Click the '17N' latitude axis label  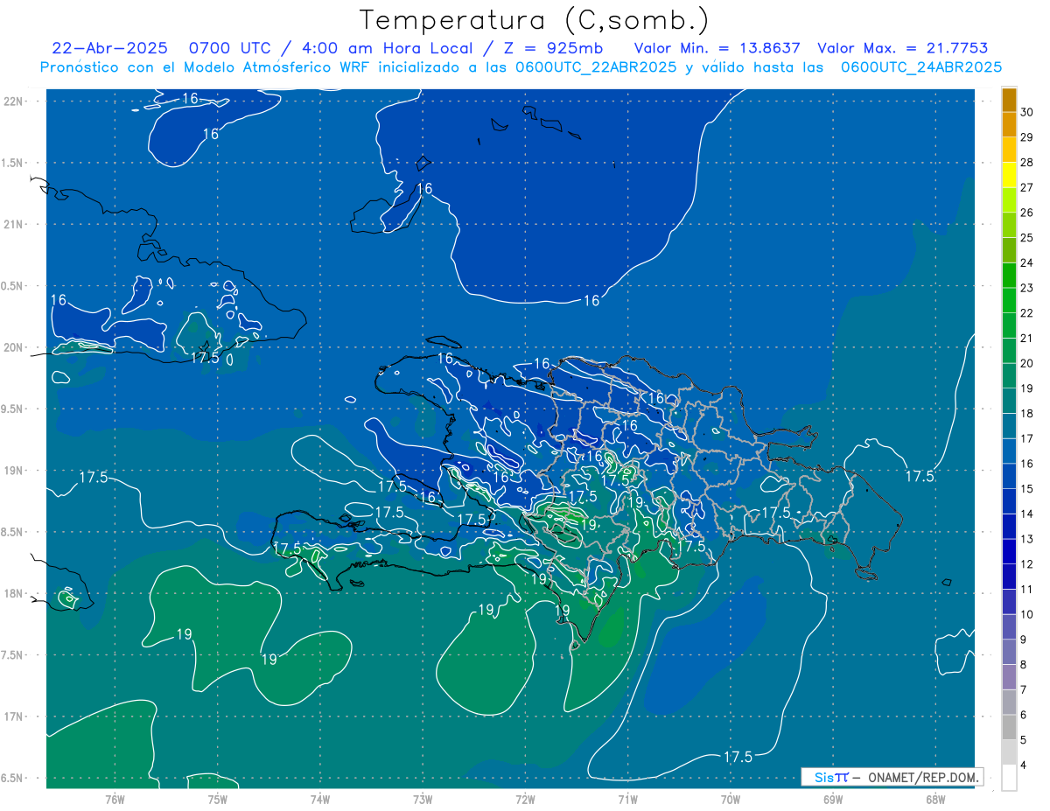point(13,717)
